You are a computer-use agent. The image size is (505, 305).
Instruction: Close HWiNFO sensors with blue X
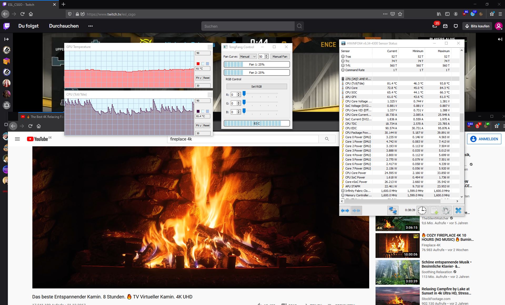458,211
